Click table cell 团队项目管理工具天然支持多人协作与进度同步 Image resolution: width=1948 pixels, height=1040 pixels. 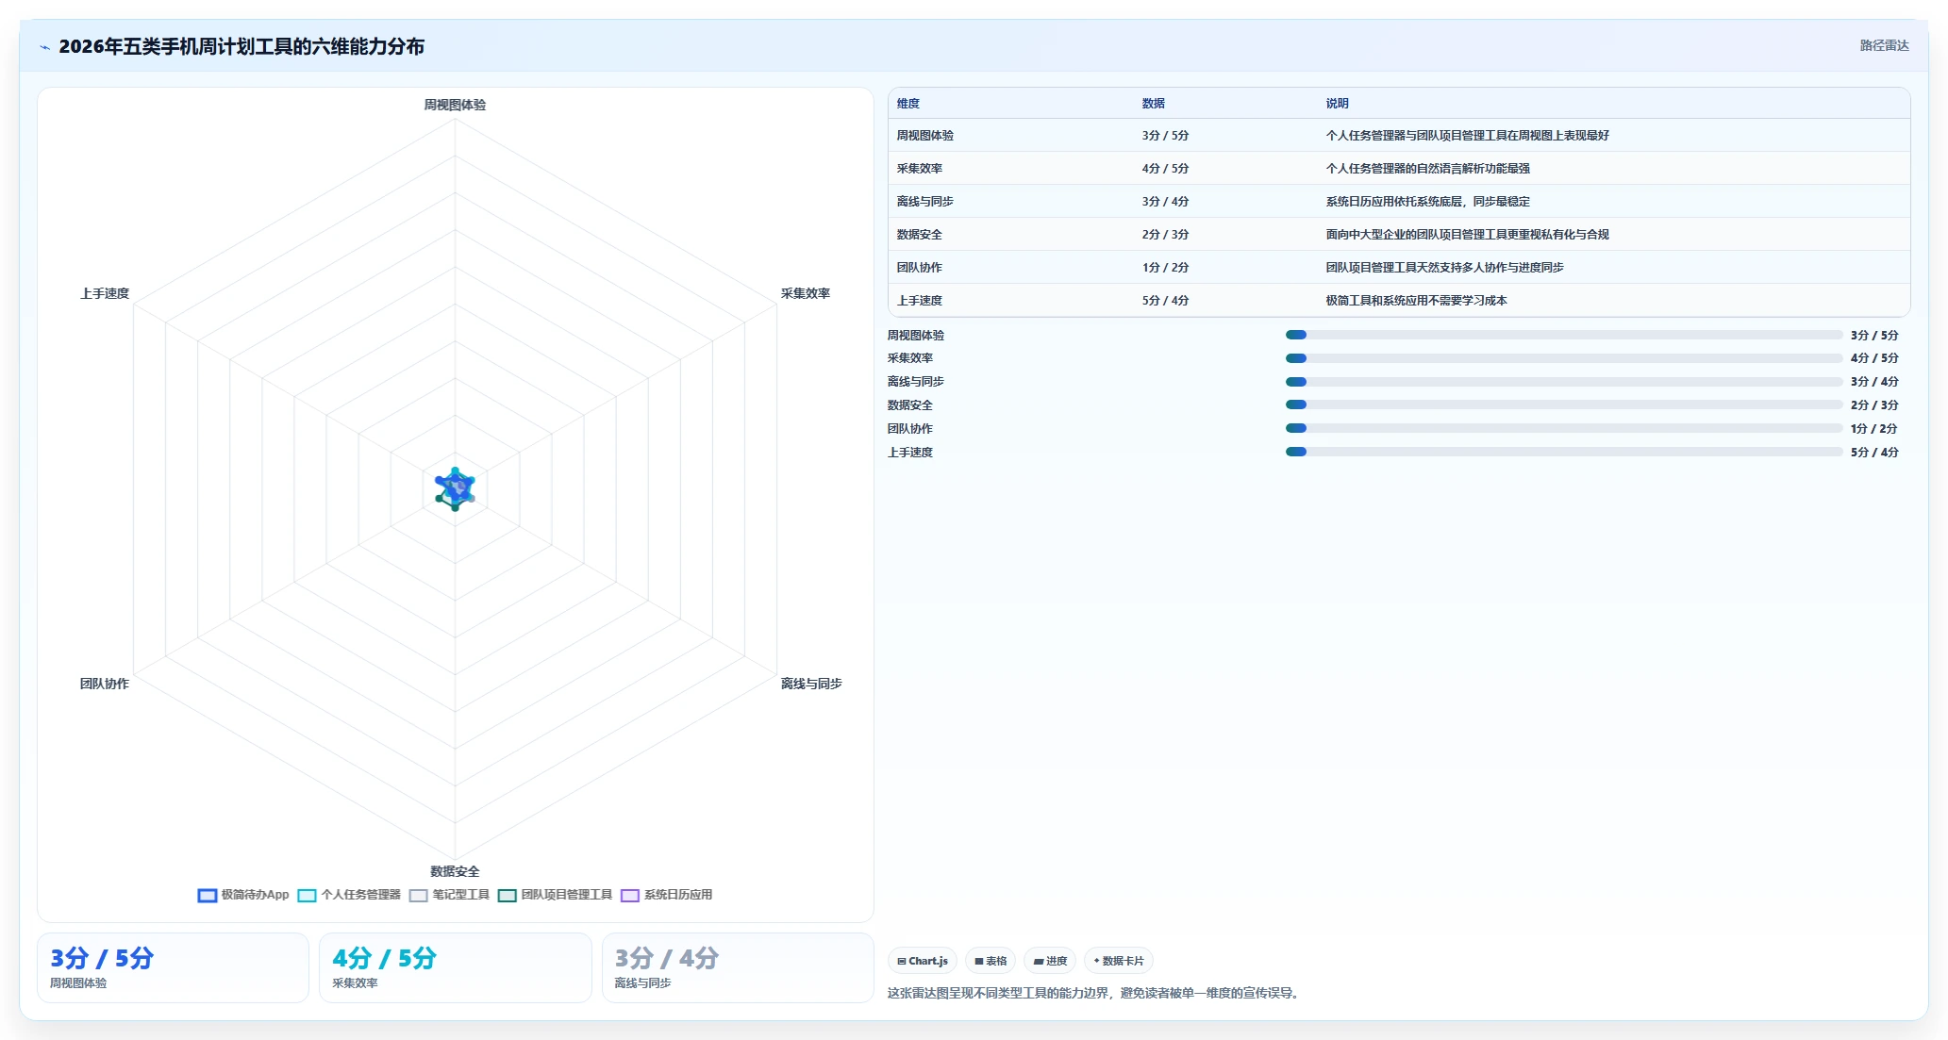(x=1445, y=268)
